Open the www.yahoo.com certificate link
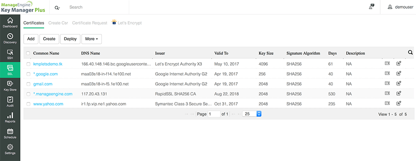This screenshot has width=416, height=161. pos(48,104)
